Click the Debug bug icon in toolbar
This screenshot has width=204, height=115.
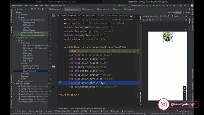point(157,6)
